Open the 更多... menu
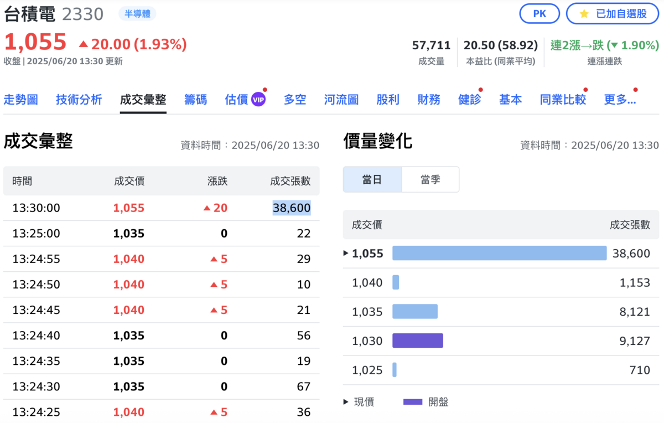Image resolution: width=664 pixels, height=423 pixels. (x=620, y=100)
